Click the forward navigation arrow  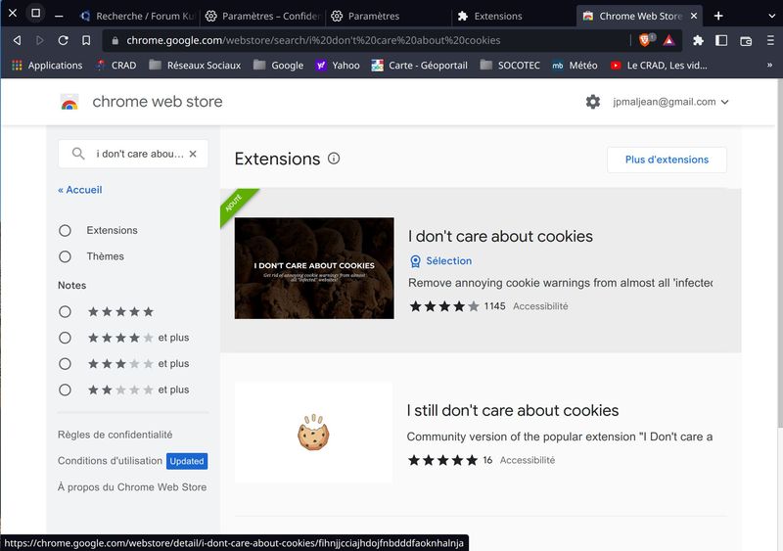coord(40,40)
